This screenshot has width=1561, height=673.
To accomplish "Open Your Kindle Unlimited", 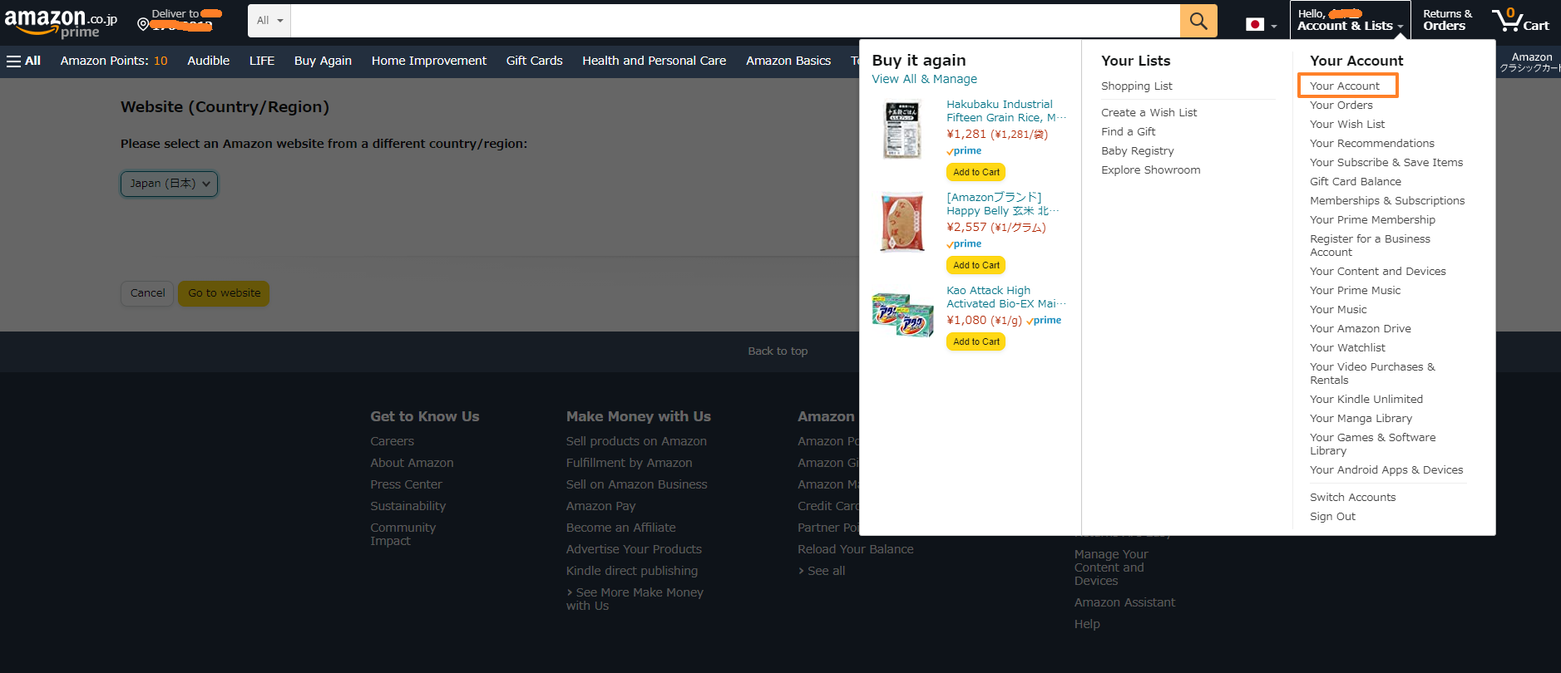I will coord(1366,400).
